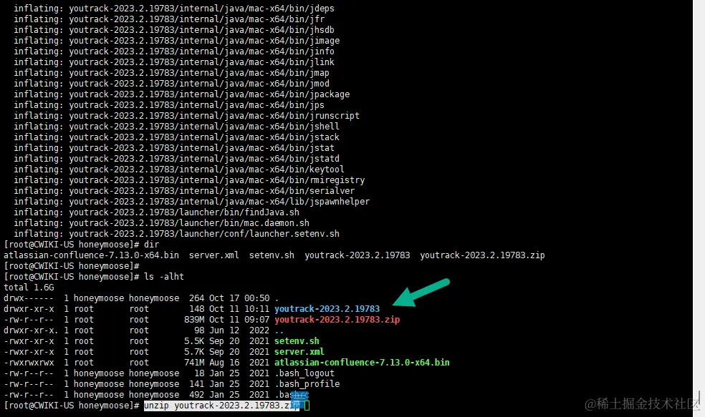Click server.xml in the dir output row
The height and width of the screenshot is (417, 705).
click(214, 255)
